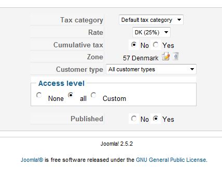Choose all access level radio
The width and height of the screenshot is (222, 192).
(x=71, y=95)
